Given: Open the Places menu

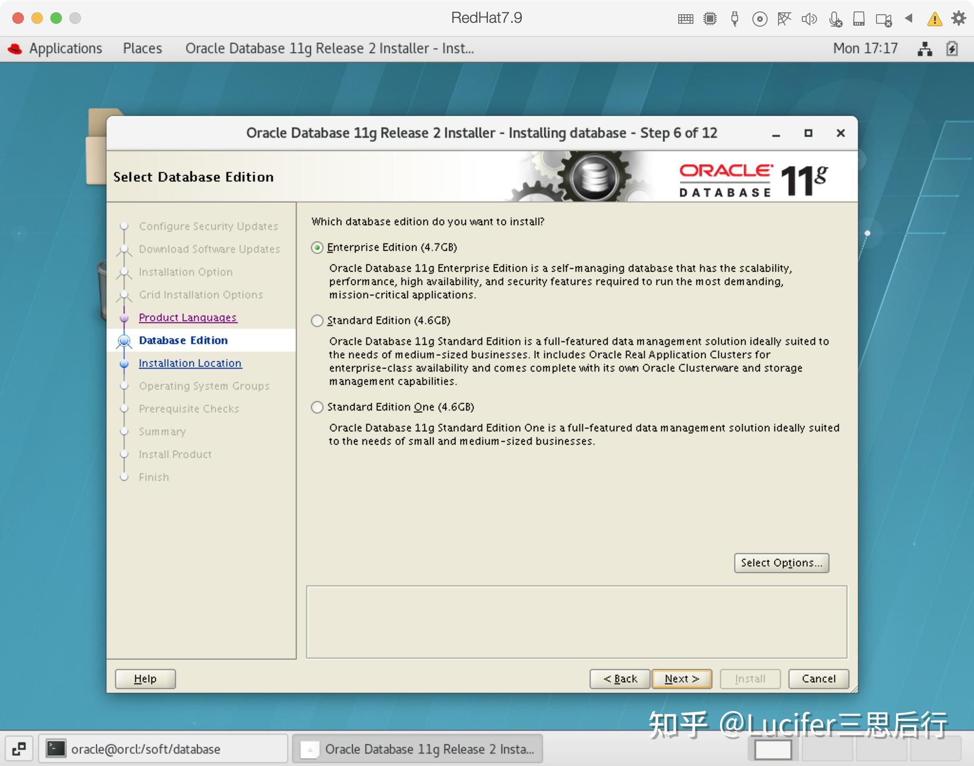Looking at the screenshot, I should (x=142, y=48).
